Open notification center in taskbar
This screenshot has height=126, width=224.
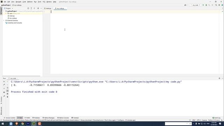[x=220, y=124]
